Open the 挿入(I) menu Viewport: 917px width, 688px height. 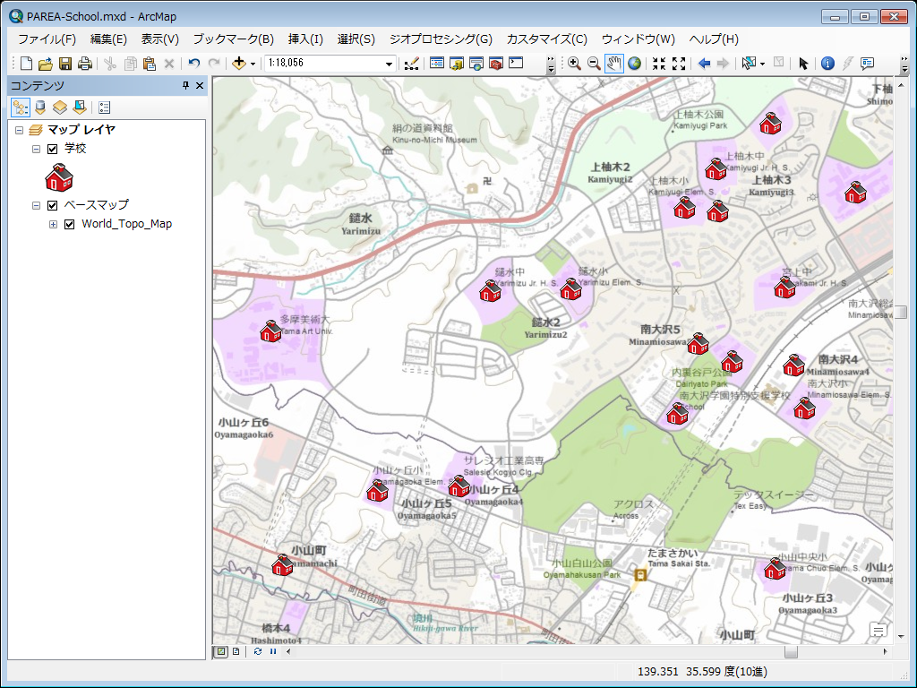point(305,39)
